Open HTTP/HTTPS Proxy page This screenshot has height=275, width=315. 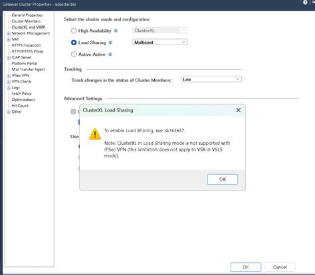click(x=27, y=51)
